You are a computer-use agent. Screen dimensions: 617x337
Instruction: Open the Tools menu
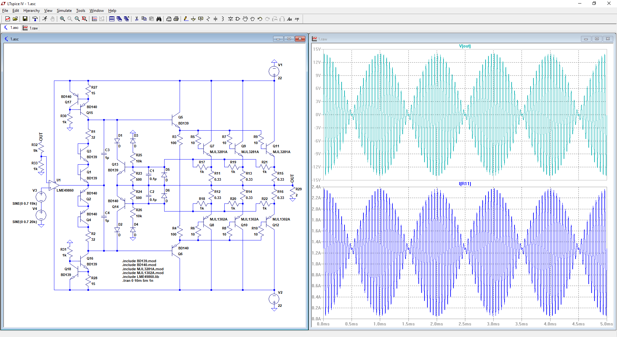(81, 11)
